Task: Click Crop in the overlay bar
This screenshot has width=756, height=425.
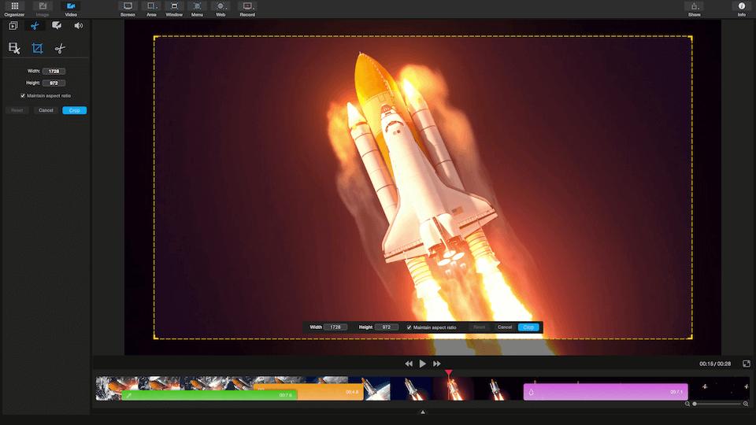Action: [528, 327]
